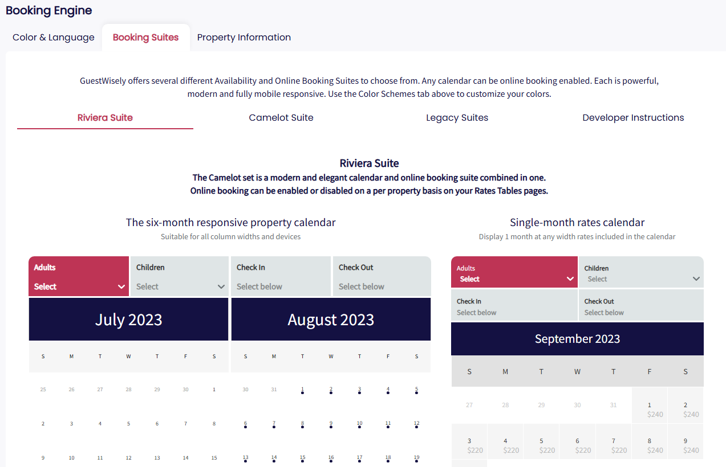The image size is (726, 467).
Task: Select August 5 in the August calendar
Action: click(x=416, y=390)
